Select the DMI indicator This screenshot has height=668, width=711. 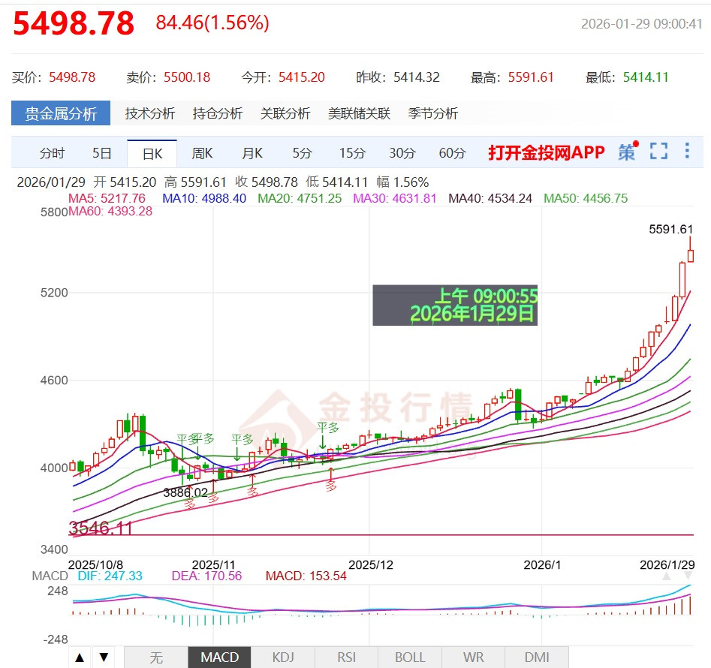[x=536, y=656]
